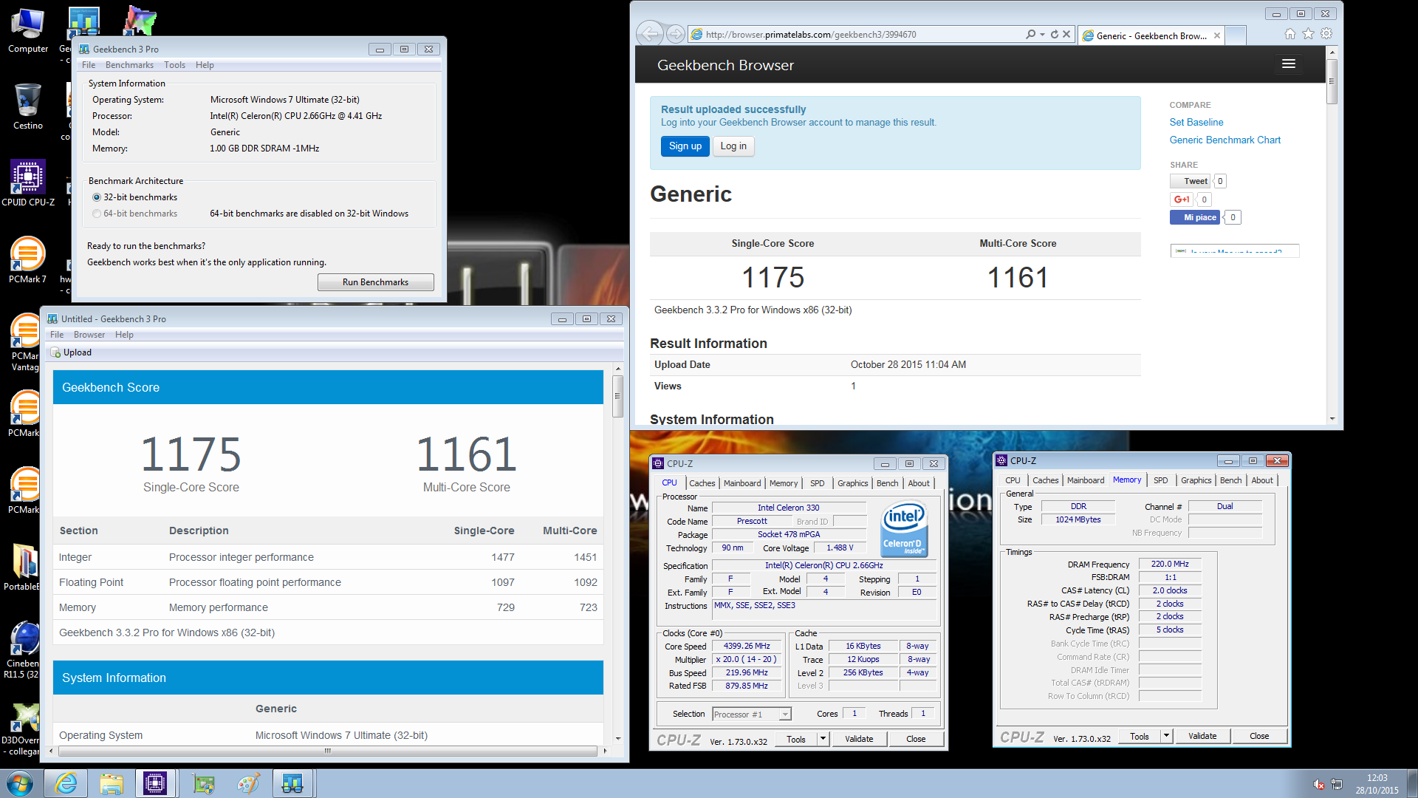Click Show desktop strip at taskbar end
The width and height of the screenshot is (1418, 798).
[x=1412, y=783]
